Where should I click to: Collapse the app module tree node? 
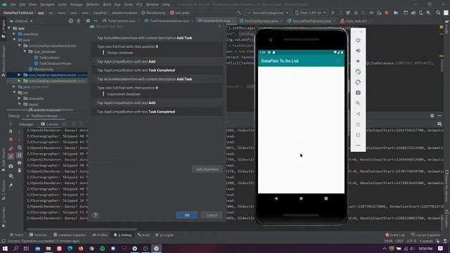9,28
